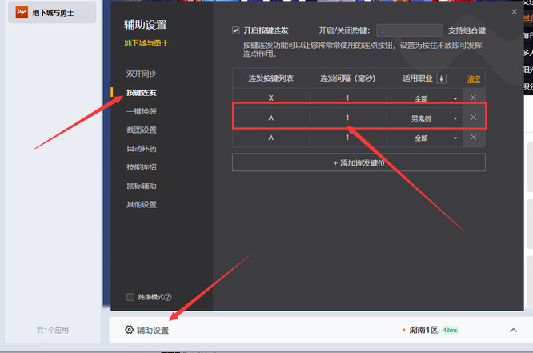Click the 辅助设置 label in bottom bar
533x353 pixels.
click(x=153, y=331)
